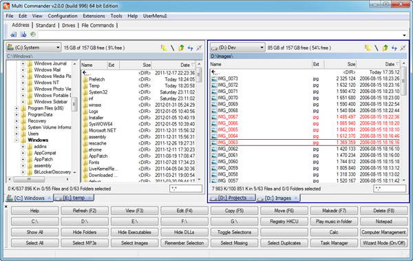Expand the Users tree node

[x=17, y=134]
